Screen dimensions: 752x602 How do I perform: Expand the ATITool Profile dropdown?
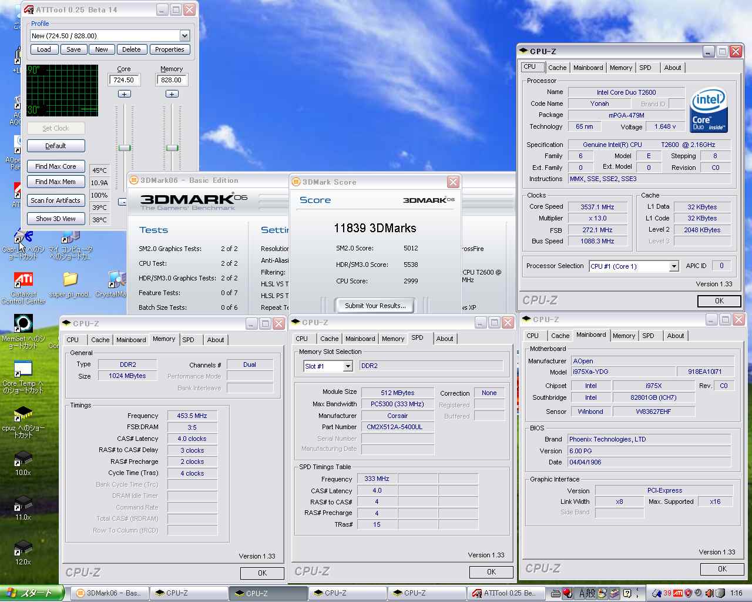[184, 36]
